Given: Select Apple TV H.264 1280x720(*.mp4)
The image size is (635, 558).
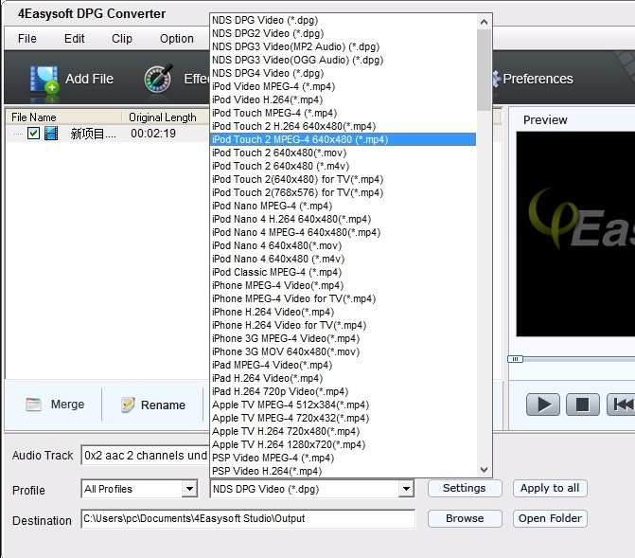Looking at the screenshot, I should click(x=343, y=444).
